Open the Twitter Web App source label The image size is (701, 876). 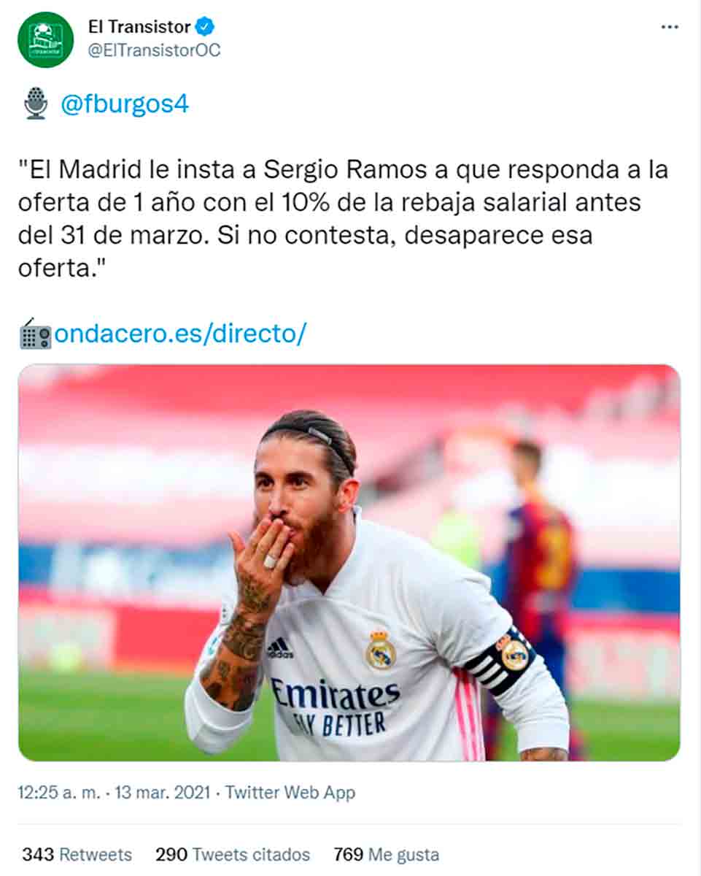290,792
